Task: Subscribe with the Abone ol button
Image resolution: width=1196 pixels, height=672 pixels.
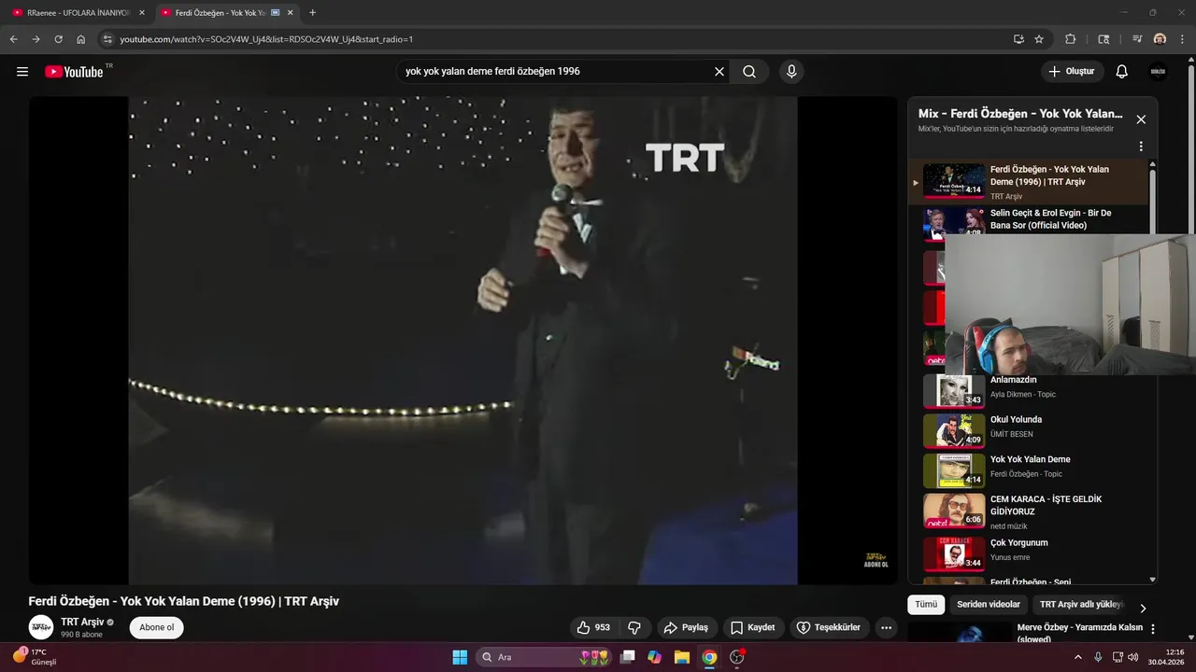Action: 156,627
